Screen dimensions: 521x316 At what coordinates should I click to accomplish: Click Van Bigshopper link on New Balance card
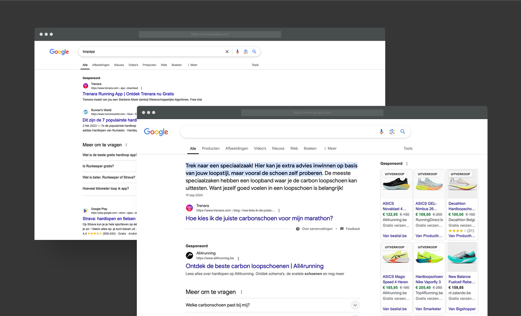point(462,309)
